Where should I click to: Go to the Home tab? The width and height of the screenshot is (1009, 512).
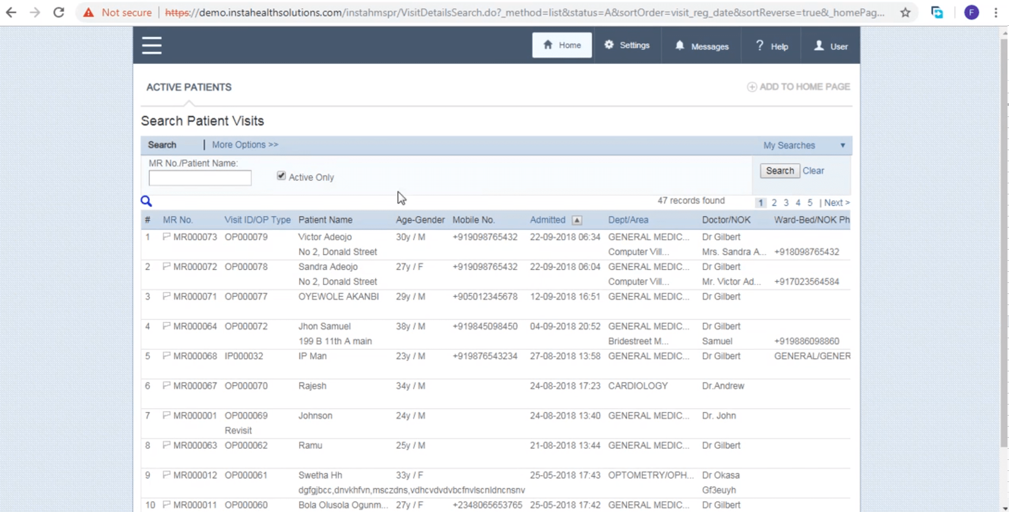(x=562, y=45)
